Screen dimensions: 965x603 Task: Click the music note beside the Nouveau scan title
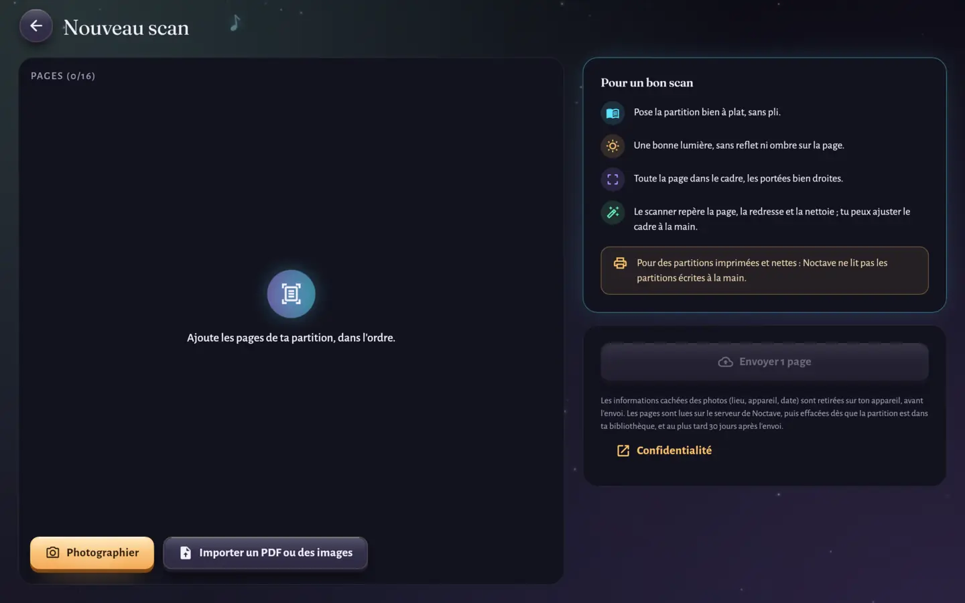[x=235, y=23]
